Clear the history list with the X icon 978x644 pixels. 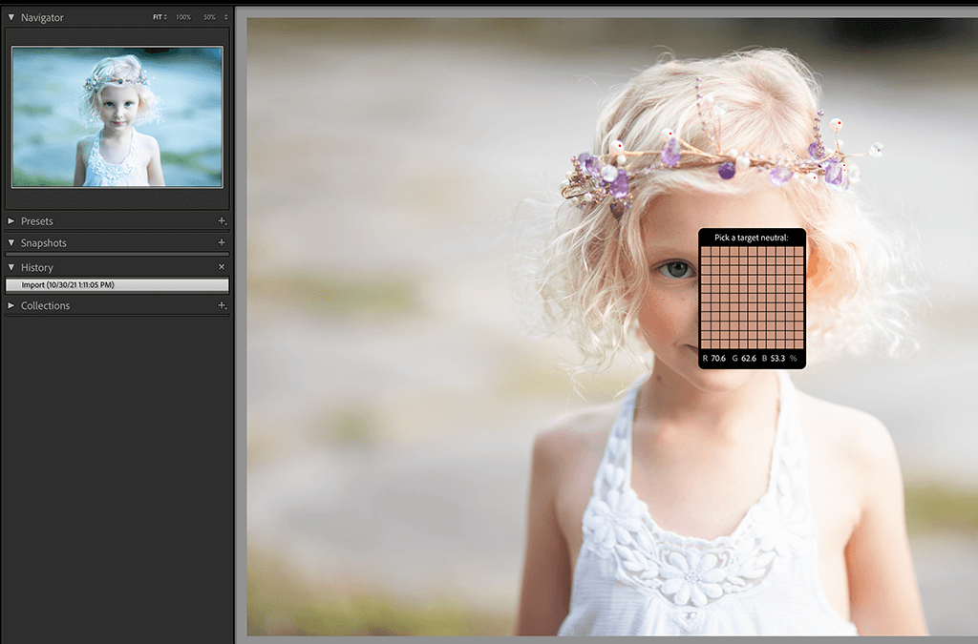coord(222,267)
